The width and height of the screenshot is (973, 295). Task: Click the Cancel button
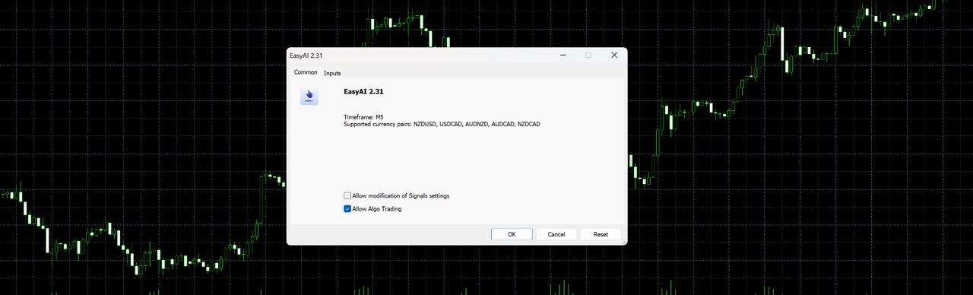[556, 234]
